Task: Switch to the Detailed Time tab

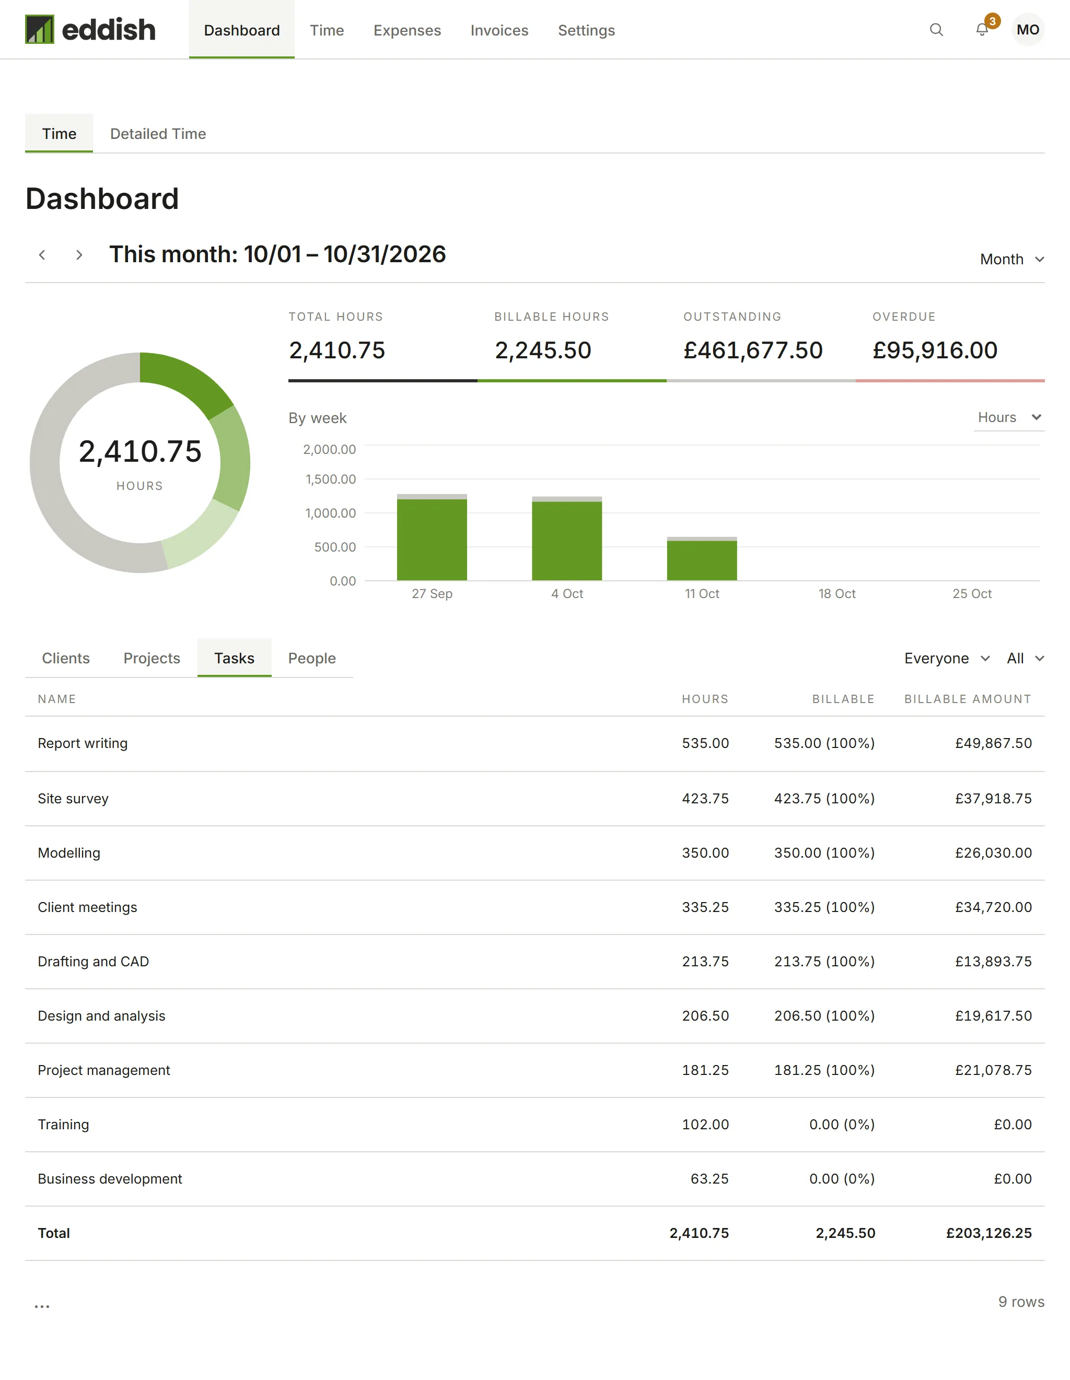Action: 158,133
